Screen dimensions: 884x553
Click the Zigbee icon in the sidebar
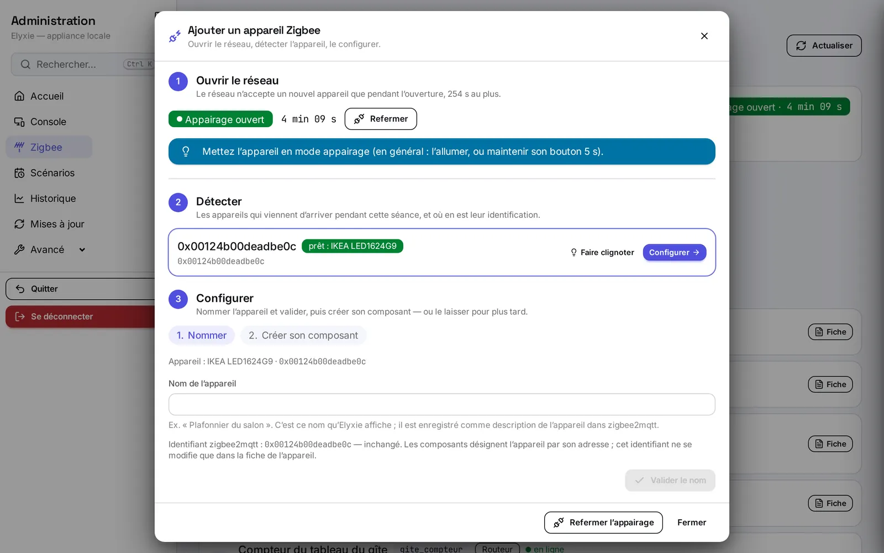[x=19, y=147]
